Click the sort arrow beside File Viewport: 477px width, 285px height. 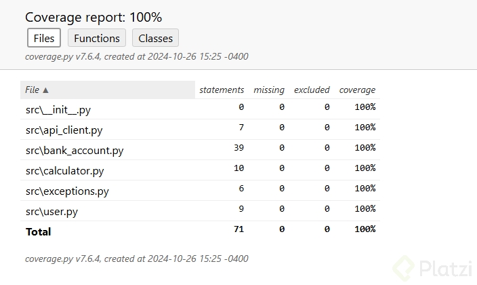pos(46,90)
